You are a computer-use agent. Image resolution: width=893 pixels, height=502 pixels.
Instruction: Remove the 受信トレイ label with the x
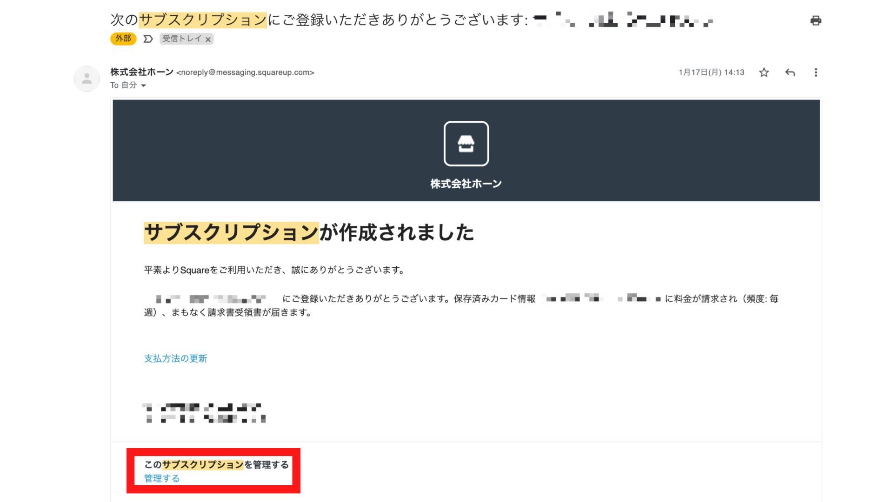208,40
